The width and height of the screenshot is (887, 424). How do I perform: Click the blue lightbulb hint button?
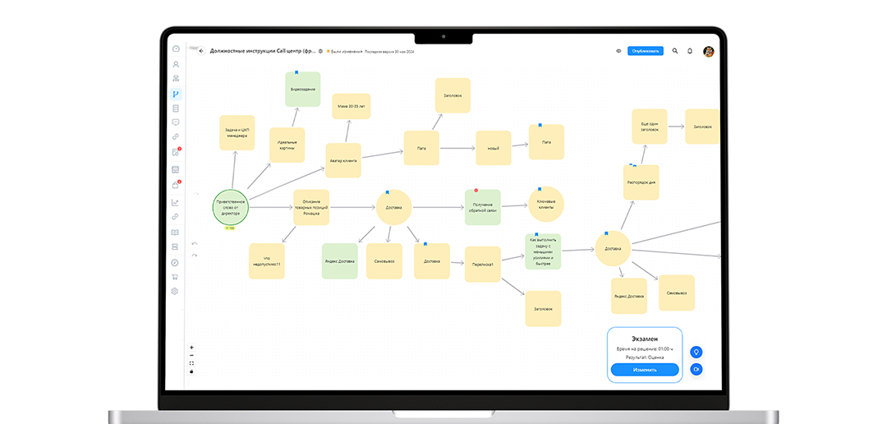tap(696, 353)
